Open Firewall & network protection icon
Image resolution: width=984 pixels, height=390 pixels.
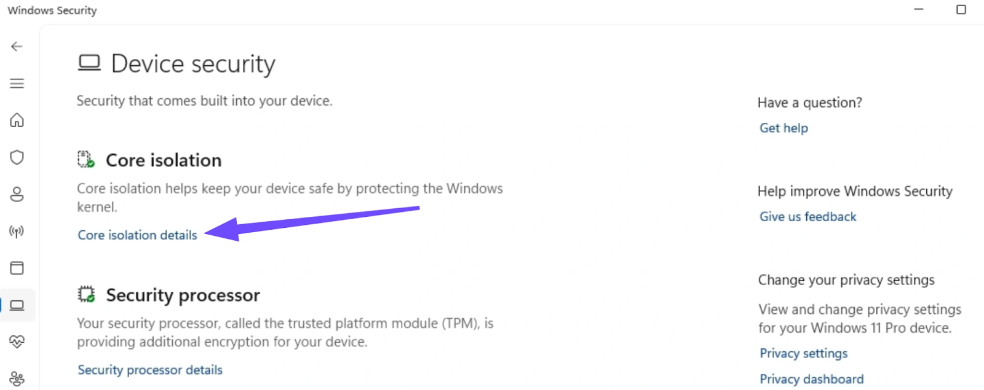coord(17,232)
